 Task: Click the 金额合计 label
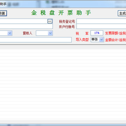pyautogui.click(x=115, y=40)
